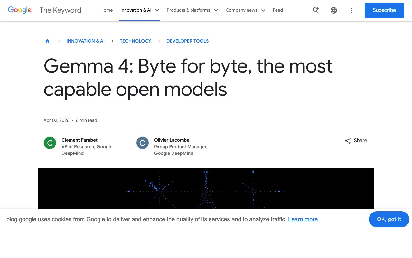412x258 pixels.
Task: Expand the Company news dropdown
Action: tap(245, 10)
